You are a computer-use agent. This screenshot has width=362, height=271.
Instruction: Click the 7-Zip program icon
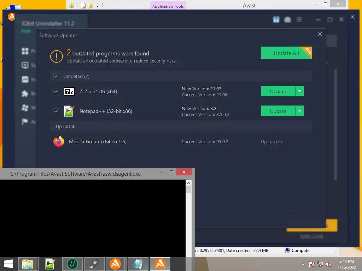(69, 92)
